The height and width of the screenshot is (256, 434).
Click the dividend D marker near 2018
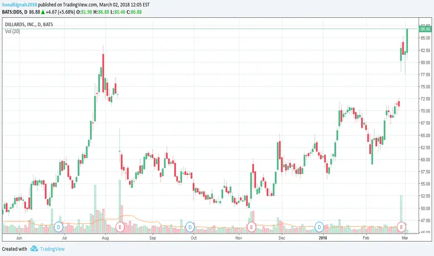(x=319, y=227)
